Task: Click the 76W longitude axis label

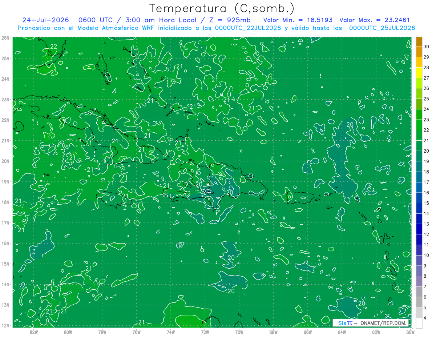Action: 137,332
